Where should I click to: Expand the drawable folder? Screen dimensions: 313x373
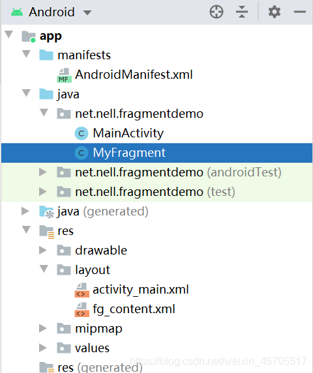[43, 250]
